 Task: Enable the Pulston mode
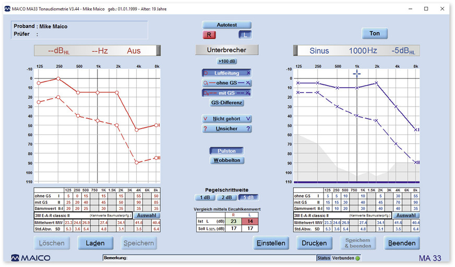point(227,150)
